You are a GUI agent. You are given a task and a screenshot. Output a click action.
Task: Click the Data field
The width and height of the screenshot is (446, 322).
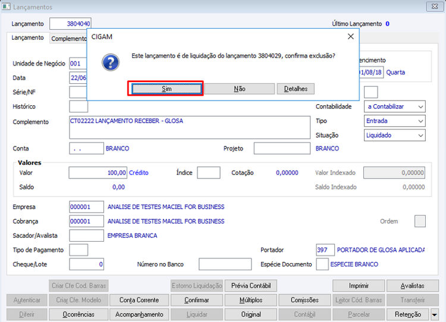point(78,78)
